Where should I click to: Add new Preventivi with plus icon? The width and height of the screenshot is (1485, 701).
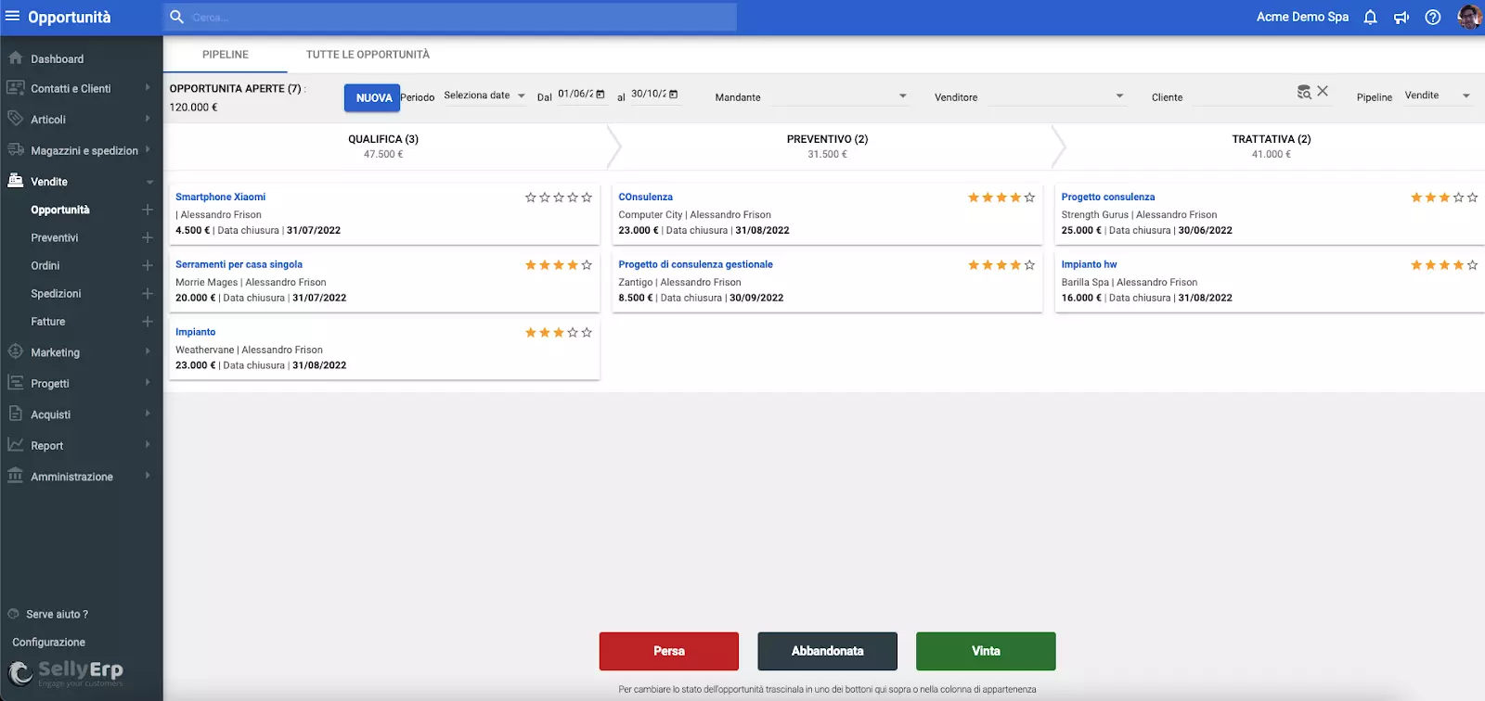tap(148, 237)
